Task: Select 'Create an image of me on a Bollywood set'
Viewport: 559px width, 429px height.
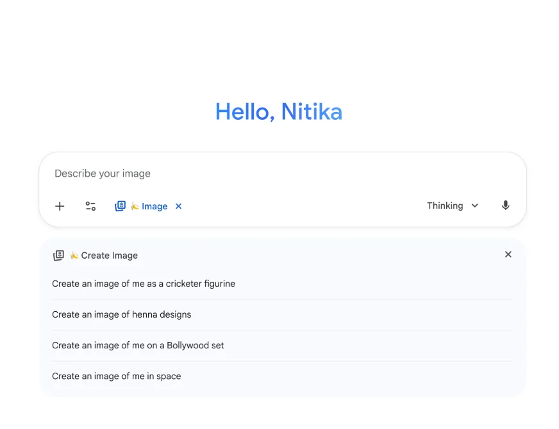Action: tap(138, 345)
